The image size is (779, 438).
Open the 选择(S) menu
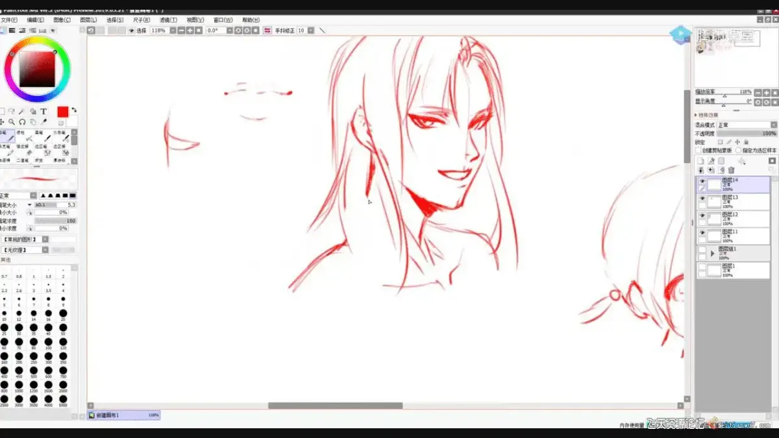coord(115,20)
